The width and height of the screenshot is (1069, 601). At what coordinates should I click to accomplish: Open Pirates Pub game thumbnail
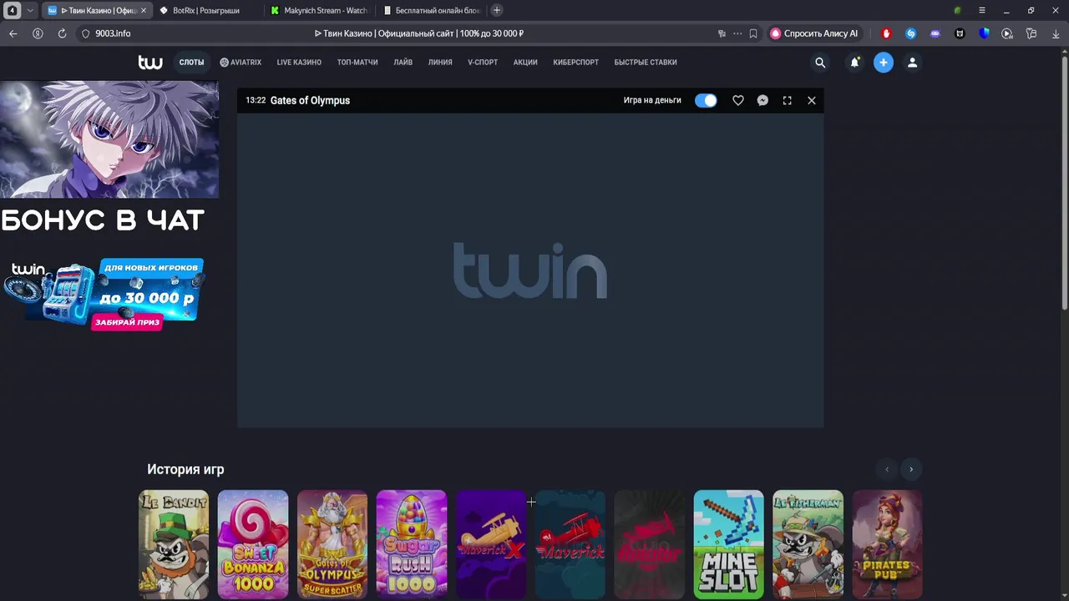[x=888, y=544]
